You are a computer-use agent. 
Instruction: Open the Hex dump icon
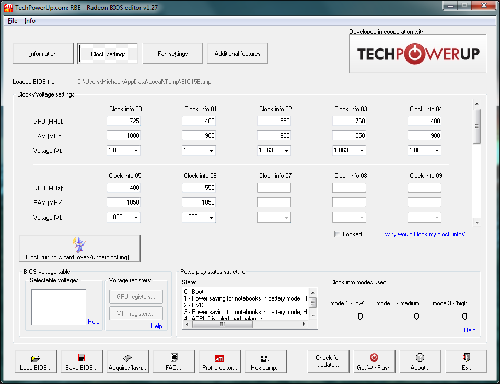point(265,358)
